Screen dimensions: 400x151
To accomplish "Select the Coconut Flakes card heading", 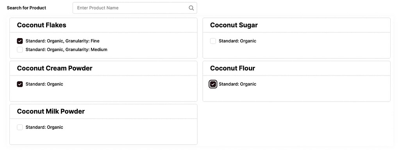I will (x=41, y=25).
